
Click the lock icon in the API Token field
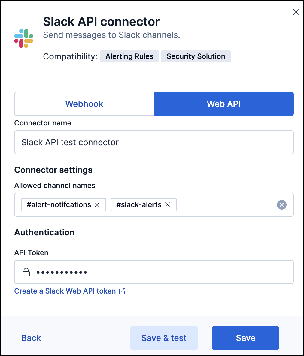pyautogui.click(x=26, y=272)
